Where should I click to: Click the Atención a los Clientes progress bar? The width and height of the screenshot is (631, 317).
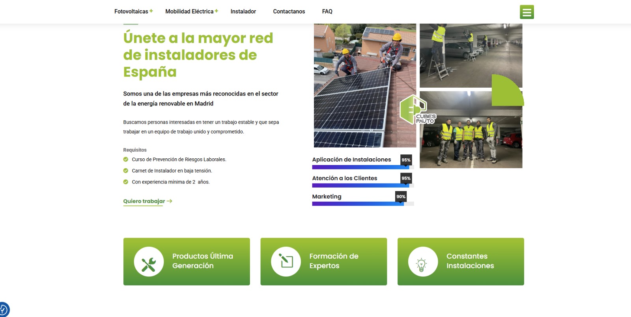click(x=363, y=185)
